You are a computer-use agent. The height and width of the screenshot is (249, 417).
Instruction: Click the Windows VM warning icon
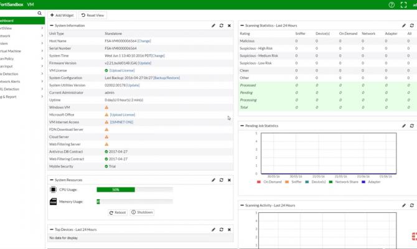(106, 107)
